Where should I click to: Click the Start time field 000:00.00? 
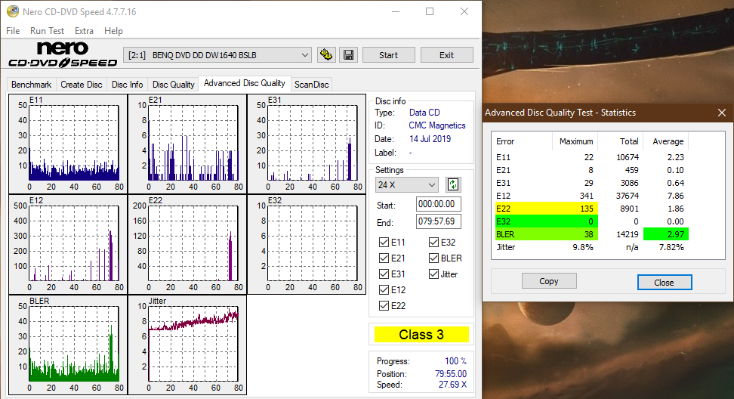438,204
